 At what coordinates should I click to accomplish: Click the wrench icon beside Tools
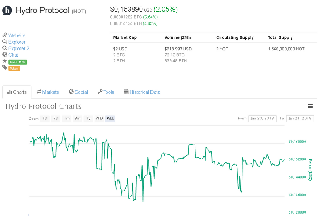pos(100,92)
